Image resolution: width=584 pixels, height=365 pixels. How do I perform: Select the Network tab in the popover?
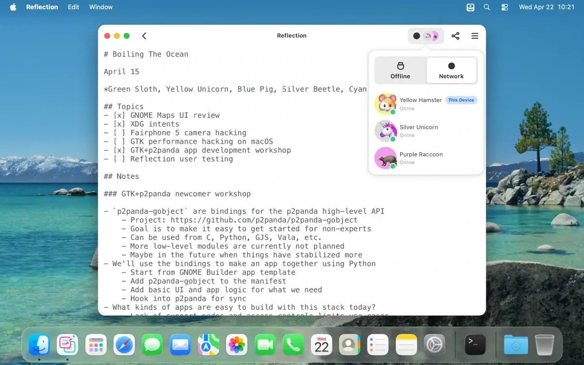[x=451, y=70]
